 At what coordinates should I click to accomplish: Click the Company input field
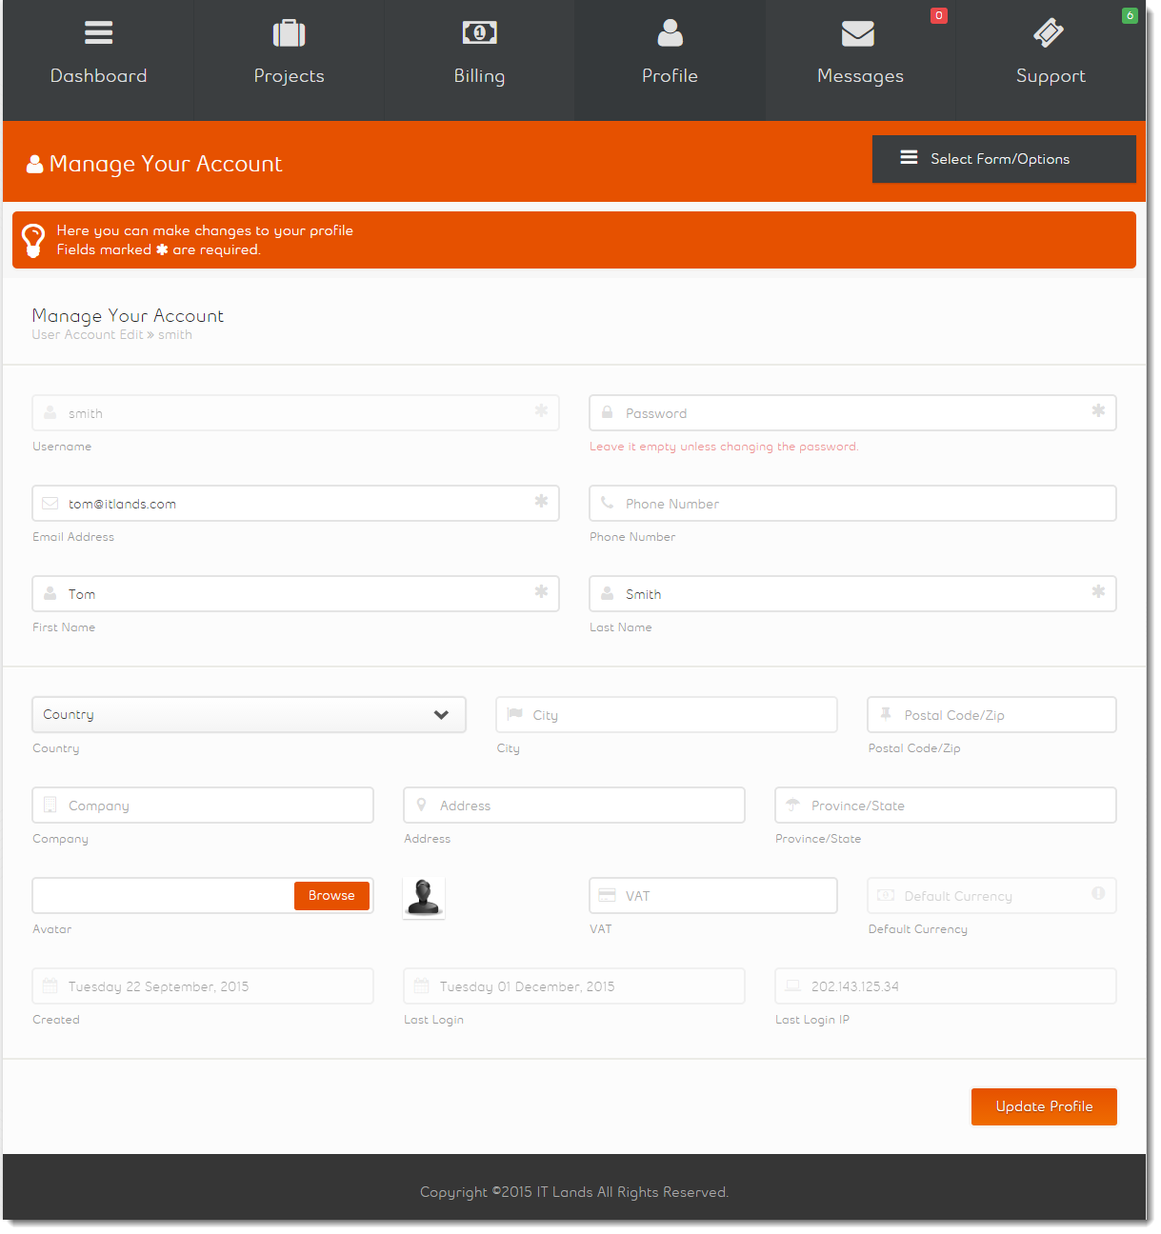click(x=203, y=805)
